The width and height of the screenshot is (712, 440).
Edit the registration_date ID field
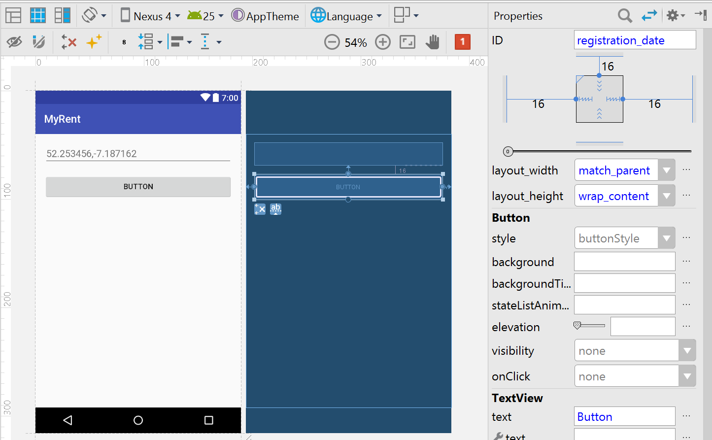click(635, 39)
